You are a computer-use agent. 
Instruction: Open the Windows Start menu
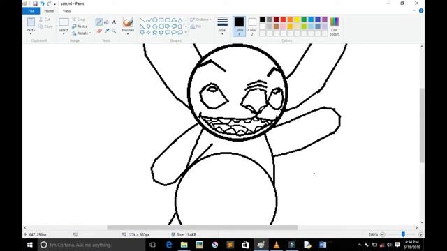pyautogui.click(x=29, y=245)
